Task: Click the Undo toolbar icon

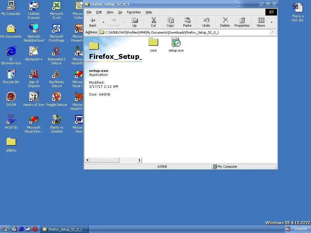Action: click(x=206, y=22)
